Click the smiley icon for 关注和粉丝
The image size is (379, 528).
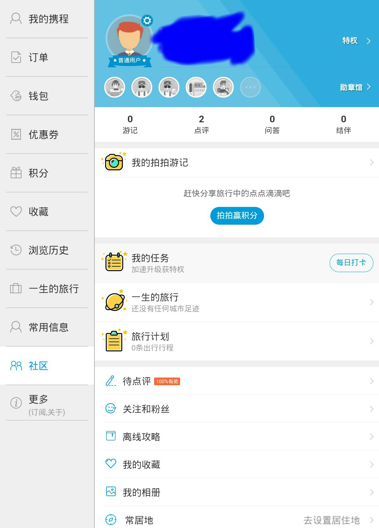[x=111, y=409]
